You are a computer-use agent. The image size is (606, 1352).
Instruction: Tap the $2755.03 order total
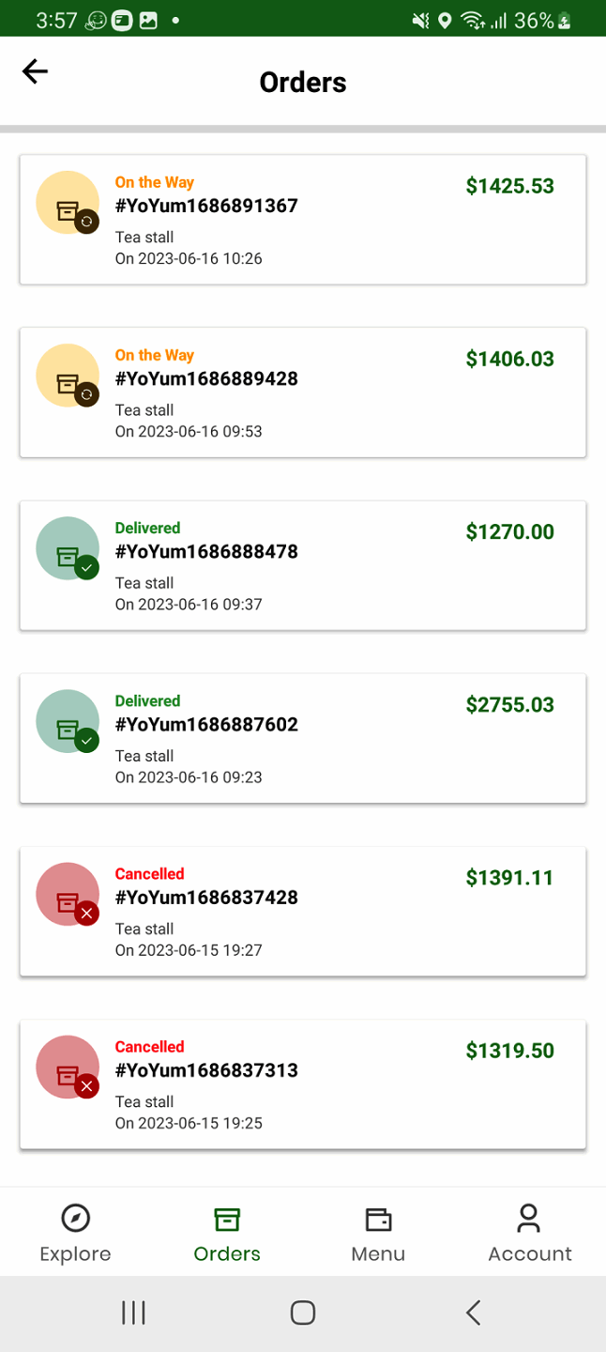coord(509,704)
